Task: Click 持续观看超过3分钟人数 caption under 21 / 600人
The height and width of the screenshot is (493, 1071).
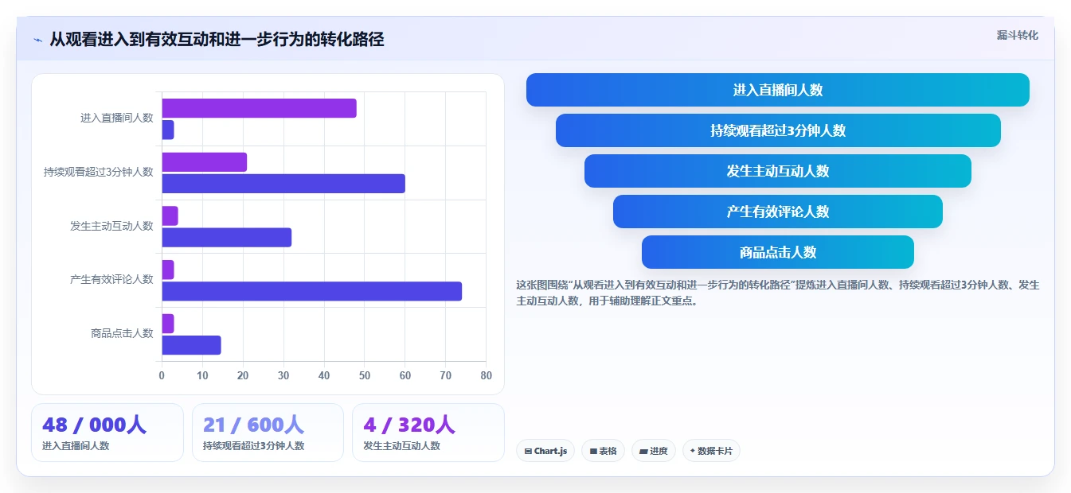Action: 253,446
